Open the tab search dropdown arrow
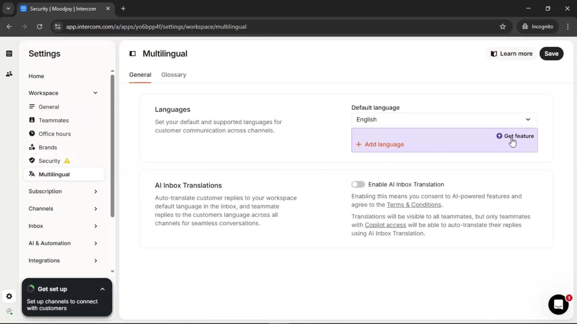The image size is (577, 324). click(8, 9)
